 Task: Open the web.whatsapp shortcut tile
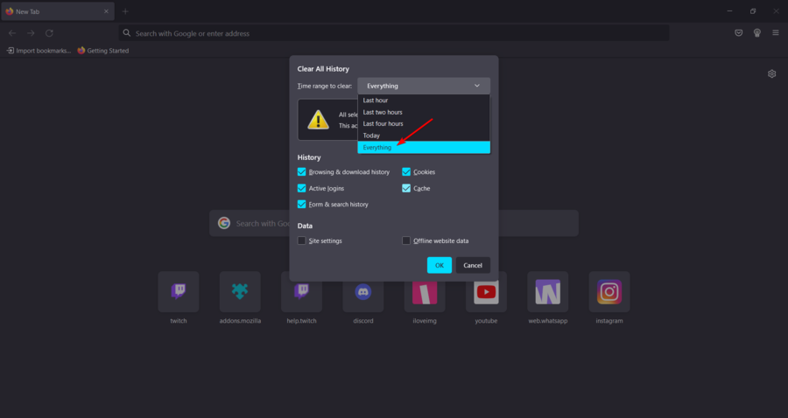547,292
